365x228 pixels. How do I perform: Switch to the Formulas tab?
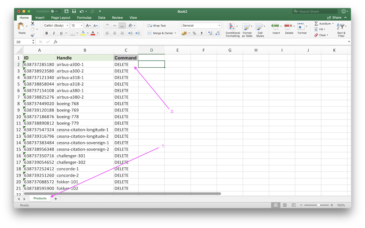pos(84,17)
